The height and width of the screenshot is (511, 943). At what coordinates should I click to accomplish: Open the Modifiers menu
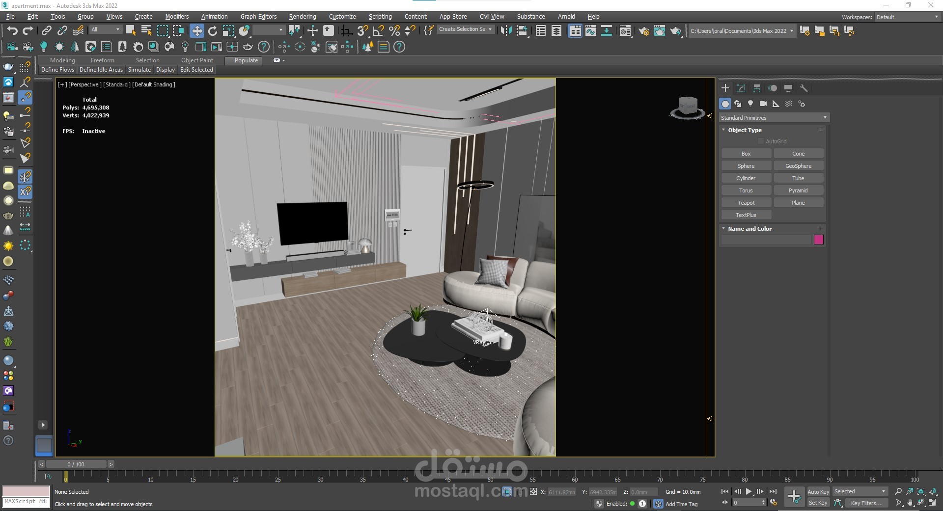pos(177,17)
